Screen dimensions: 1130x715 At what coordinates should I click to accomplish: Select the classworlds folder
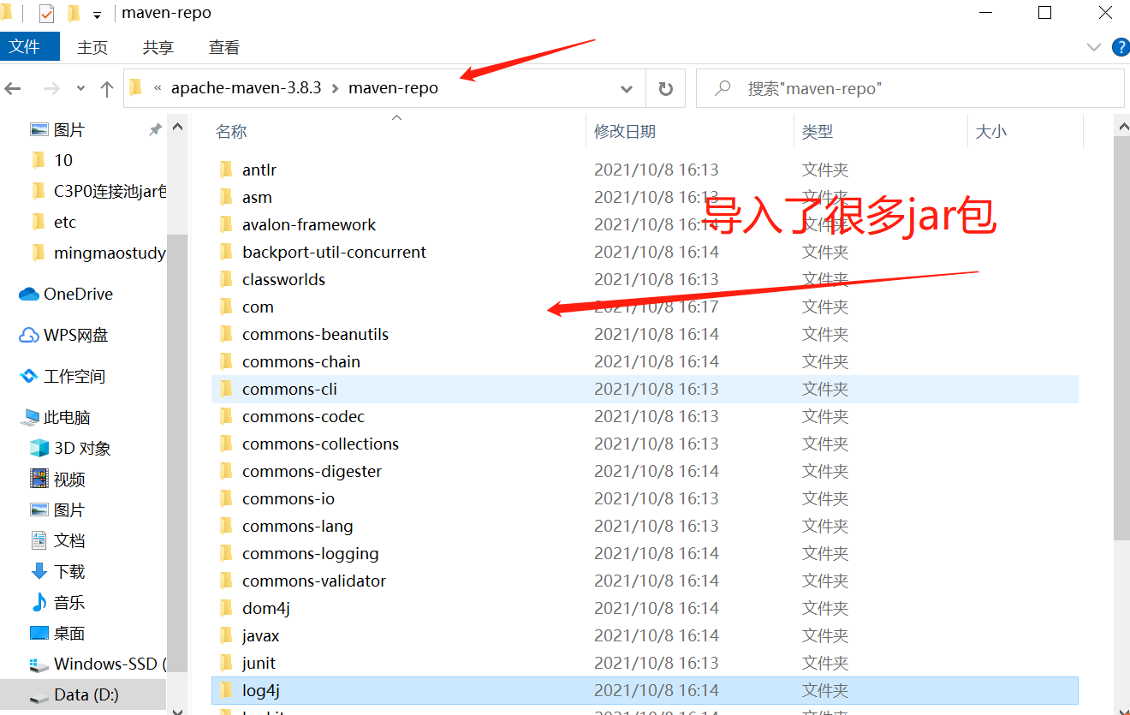click(645, 279)
